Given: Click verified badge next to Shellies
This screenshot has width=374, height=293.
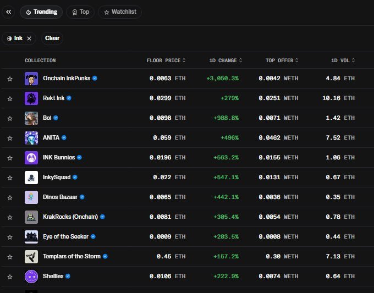Looking at the screenshot, I should click(x=68, y=276).
